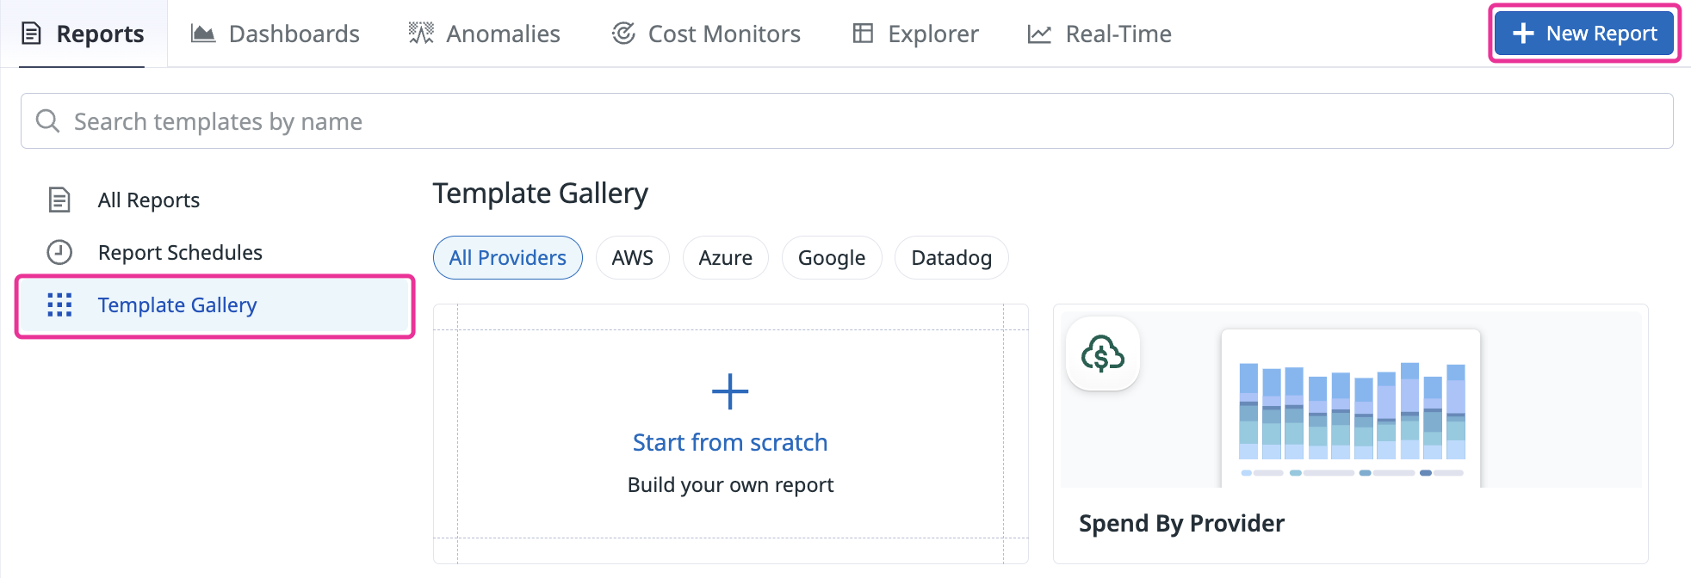Viewport: 1691px width, 578px height.
Task: Select the All Providers filter chip
Action: pos(507,258)
